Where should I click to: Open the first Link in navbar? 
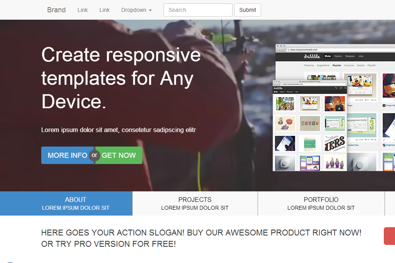pyautogui.click(x=83, y=10)
